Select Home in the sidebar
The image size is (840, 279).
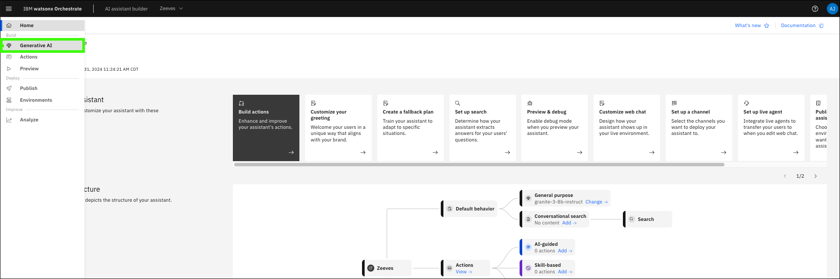pyautogui.click(x=27, y=25)
